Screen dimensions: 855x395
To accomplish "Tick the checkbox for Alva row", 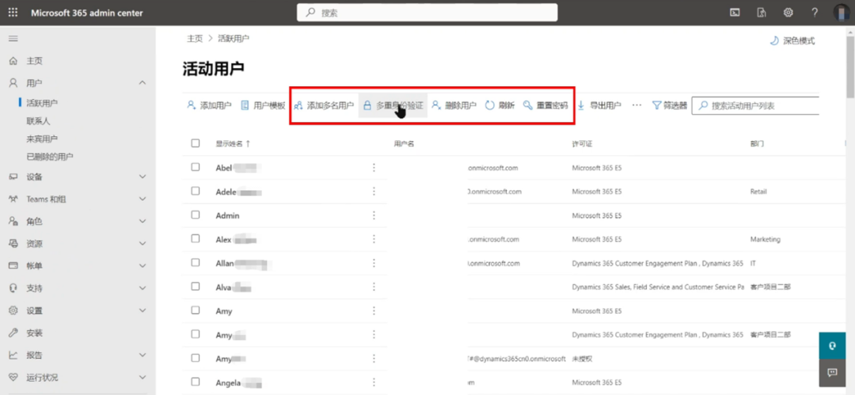I will [x=196, y=286].
